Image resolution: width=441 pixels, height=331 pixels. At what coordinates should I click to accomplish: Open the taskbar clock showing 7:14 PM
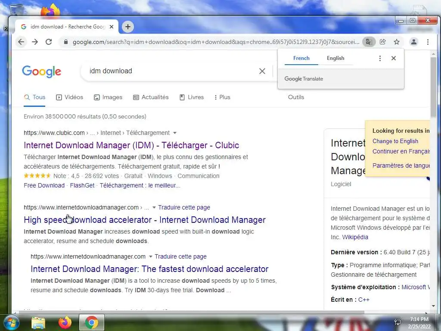click(x=419, y=323)
